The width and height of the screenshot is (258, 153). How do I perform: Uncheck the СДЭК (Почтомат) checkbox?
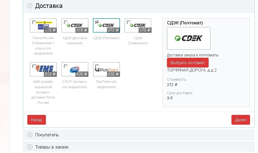pyautogui.click(x=97, y=22)
